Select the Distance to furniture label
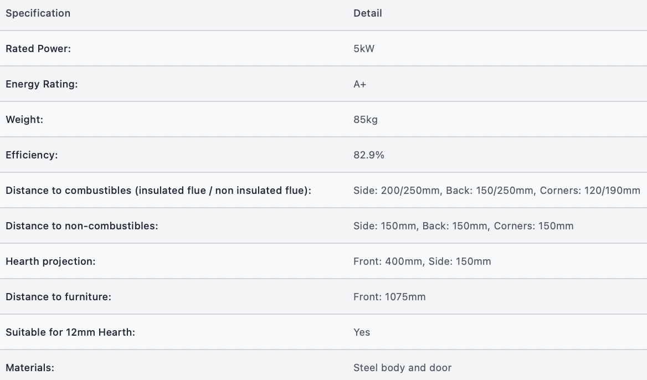Image resolution: width=647 pixels, height=380 pixels. coord(59,297)
